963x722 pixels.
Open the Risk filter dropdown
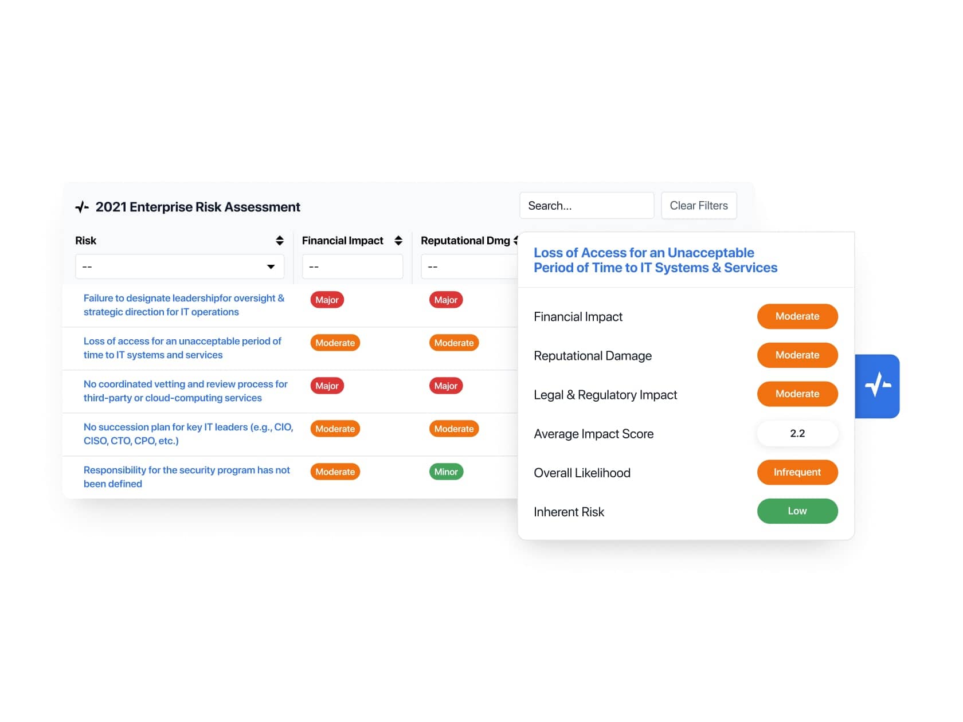pos(179,266)
